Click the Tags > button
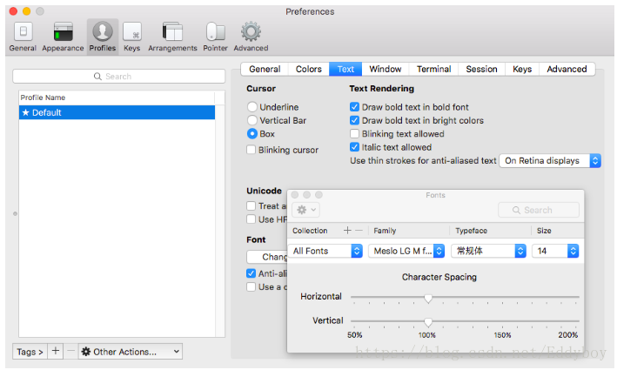Viewport: 617px width, 370px height. click(30, 351)
